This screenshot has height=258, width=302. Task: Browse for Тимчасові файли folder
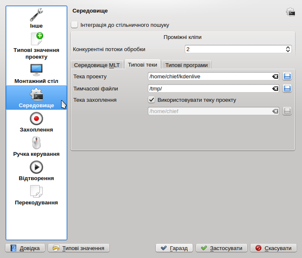tap(287, 88)
